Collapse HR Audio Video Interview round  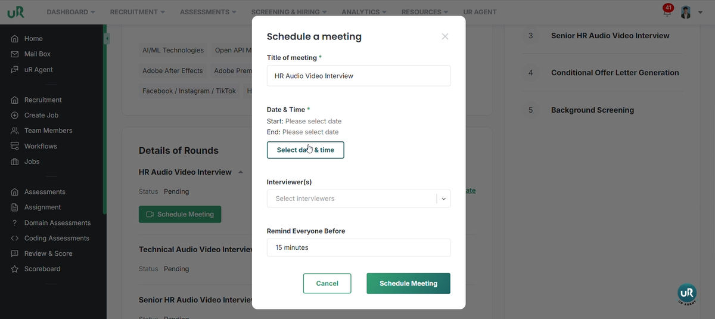pyautogui.click(x=241, y=172)
